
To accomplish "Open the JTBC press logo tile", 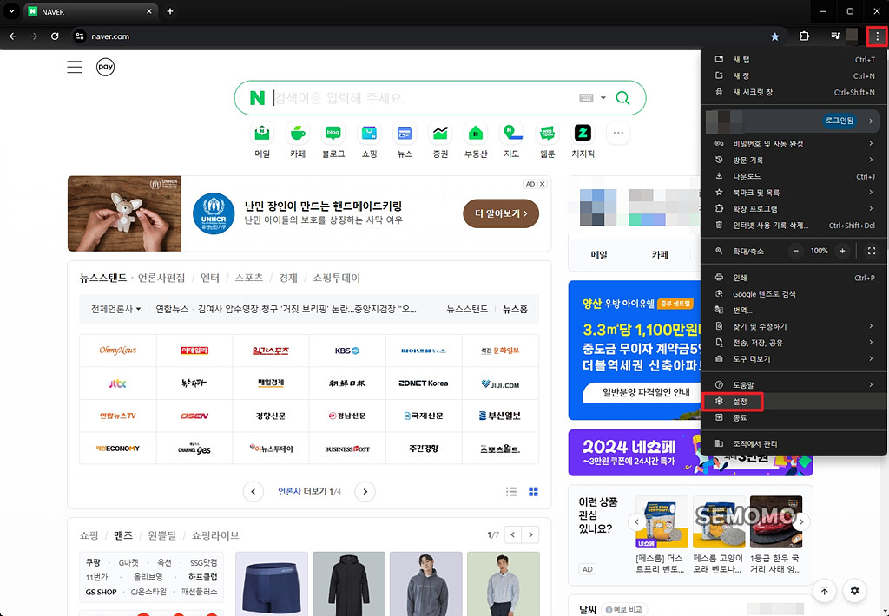I will click(117, 383).
